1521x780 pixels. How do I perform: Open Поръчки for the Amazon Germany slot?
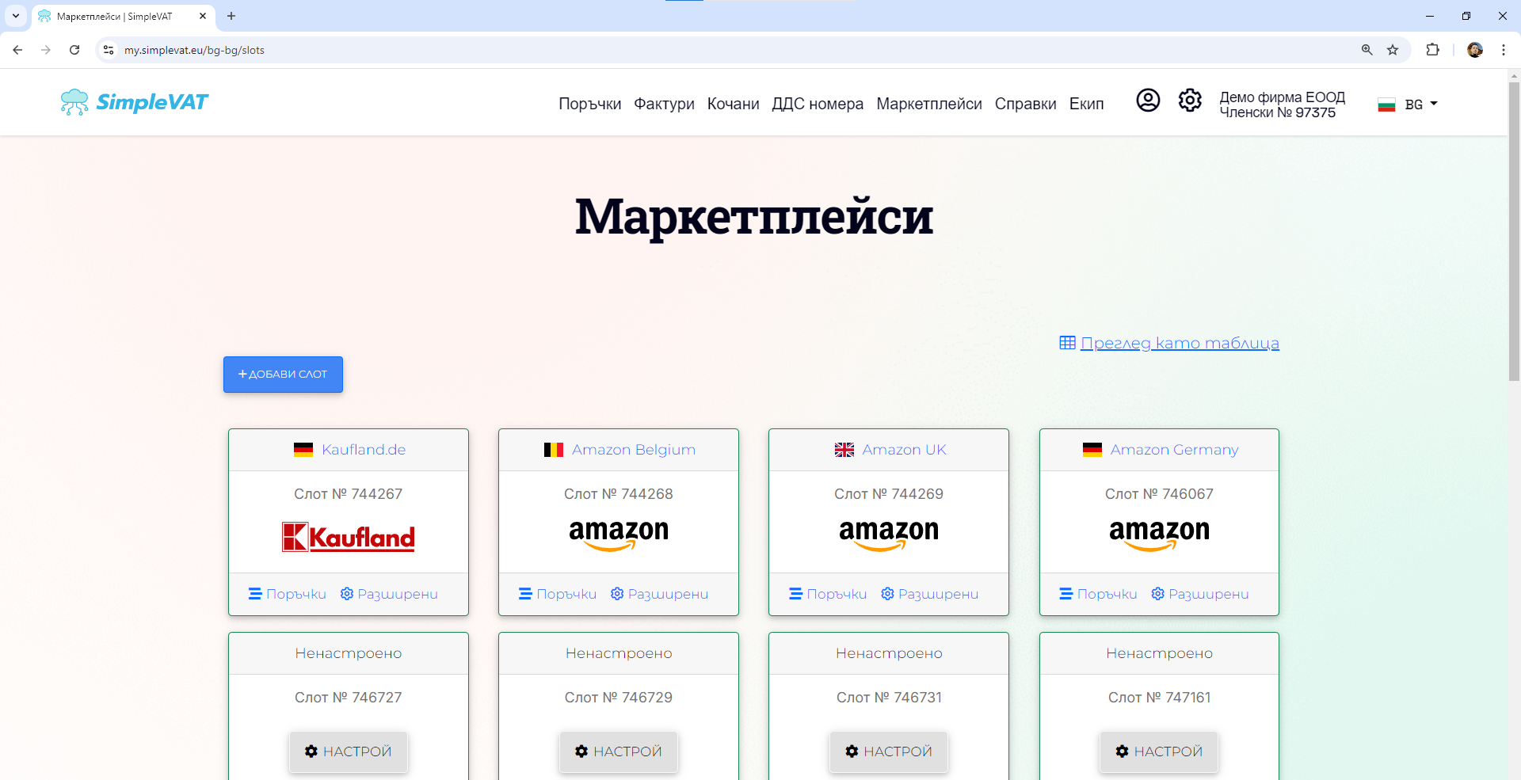[x=1098, y=594]
